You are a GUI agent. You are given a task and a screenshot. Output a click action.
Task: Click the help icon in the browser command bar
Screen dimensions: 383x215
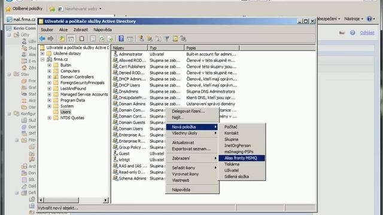pyautogui.click(x=369, y=19)
